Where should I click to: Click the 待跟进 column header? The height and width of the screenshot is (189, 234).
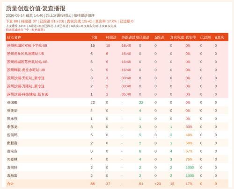tap(111, 37)
